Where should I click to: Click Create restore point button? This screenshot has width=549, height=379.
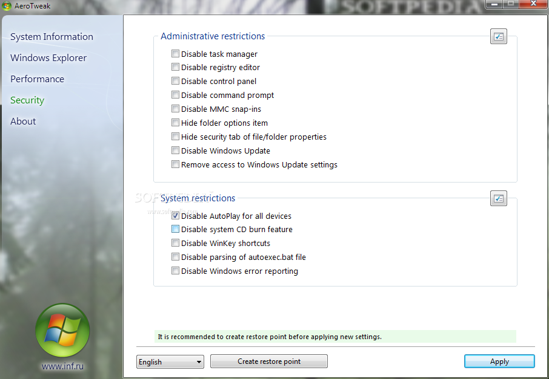tap(269, 361)
